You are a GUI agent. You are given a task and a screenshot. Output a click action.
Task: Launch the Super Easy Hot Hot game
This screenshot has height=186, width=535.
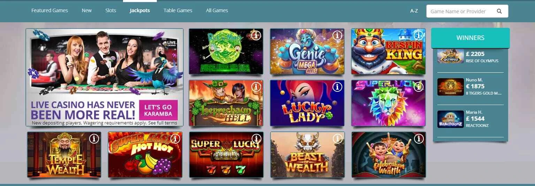click(x=145, y=155)
